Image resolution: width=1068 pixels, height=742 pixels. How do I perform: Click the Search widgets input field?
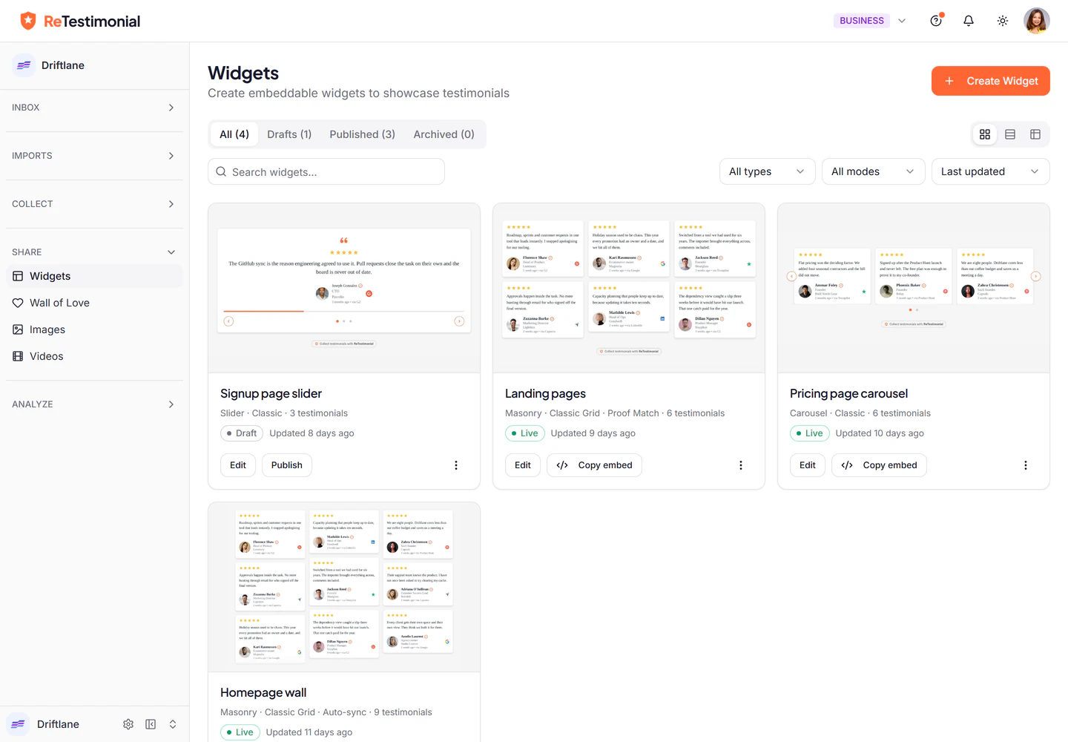tap(326, 171)
